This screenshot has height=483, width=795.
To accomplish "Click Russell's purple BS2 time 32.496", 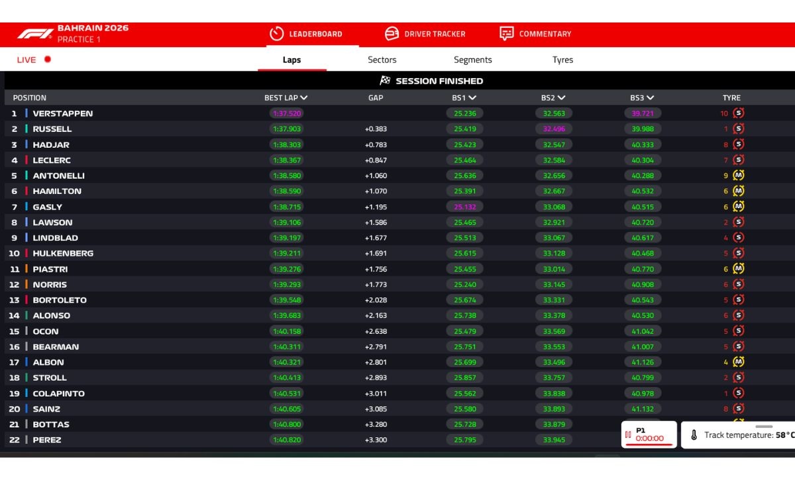I will pyautogui.click(x=554, y=129).
